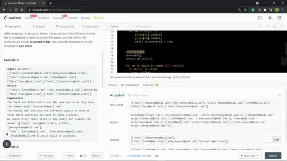Toggle the Autocomplete option
This screenshot has height=161, width=287.
coord(142,26)
